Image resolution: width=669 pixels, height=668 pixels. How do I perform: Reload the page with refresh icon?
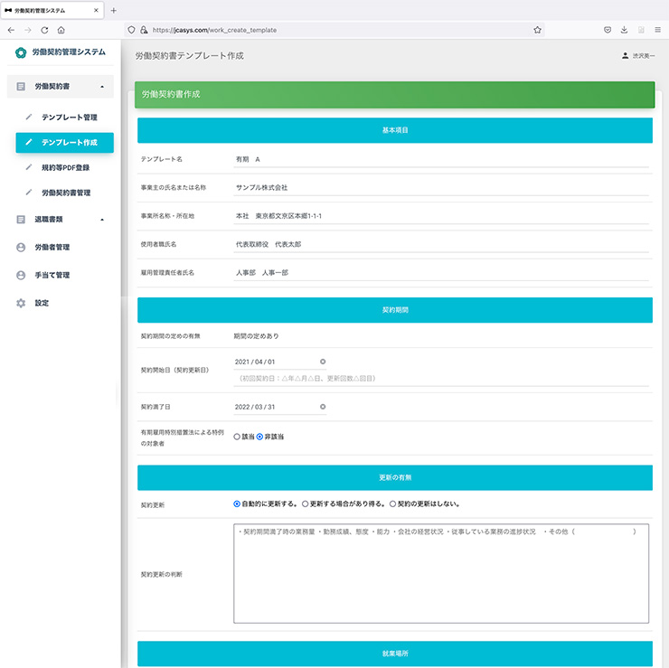[44, 30]
